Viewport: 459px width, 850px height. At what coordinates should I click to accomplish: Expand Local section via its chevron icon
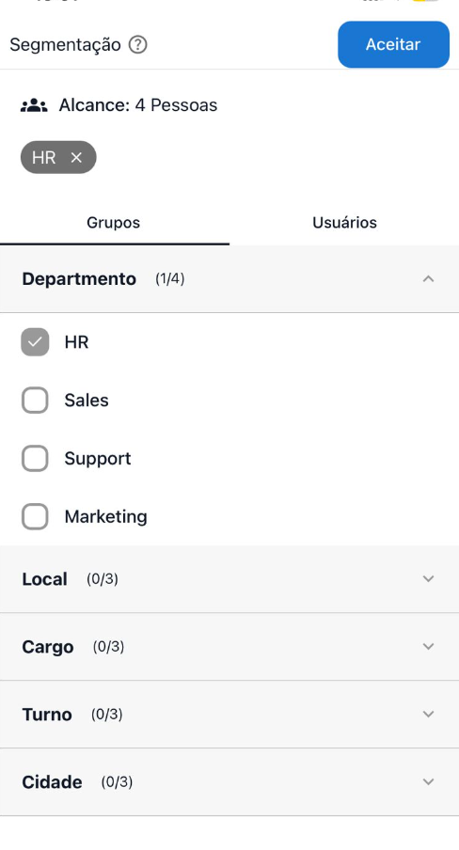coord(428,579)
